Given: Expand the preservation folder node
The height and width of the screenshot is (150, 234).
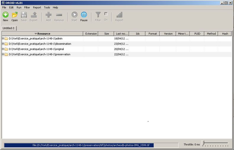Looking at the screenshot, I should [x=3, y=54].
